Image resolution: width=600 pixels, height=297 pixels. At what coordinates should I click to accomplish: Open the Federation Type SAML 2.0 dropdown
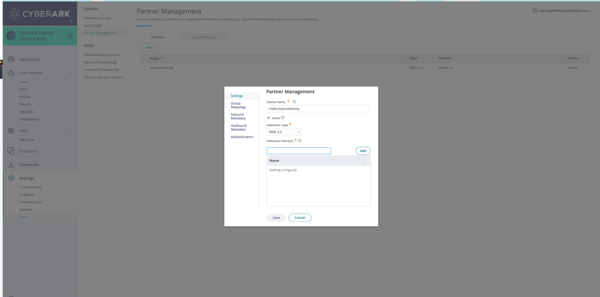tap(284, 132)
